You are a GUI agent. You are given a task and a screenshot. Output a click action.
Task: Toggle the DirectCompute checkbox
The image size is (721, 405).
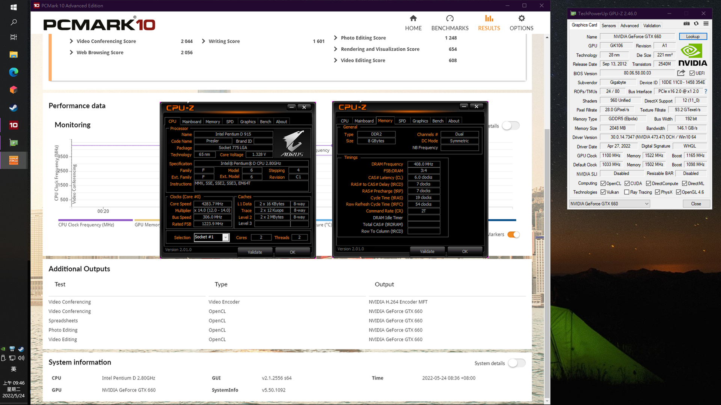(x=649, y=183)
